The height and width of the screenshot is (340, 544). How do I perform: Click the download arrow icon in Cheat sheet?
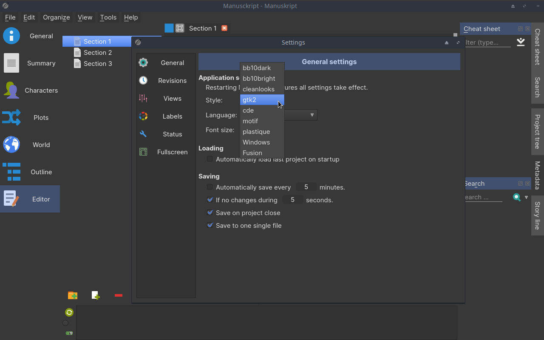click(521, 42)
